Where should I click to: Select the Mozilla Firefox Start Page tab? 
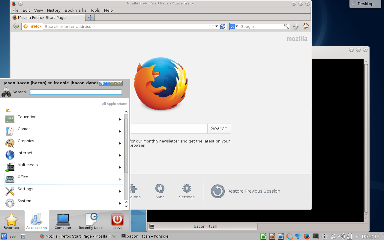click(48, 17)
